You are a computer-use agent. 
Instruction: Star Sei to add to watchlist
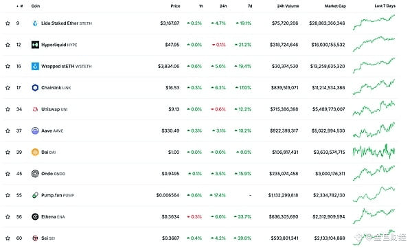(8, 238)
